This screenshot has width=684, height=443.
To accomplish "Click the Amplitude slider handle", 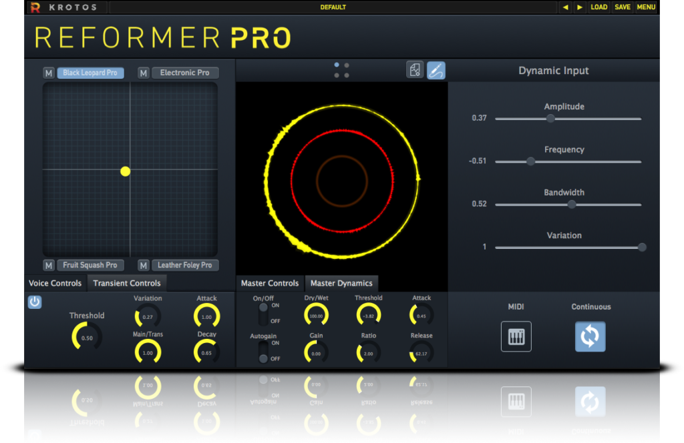I will [550, 118].
